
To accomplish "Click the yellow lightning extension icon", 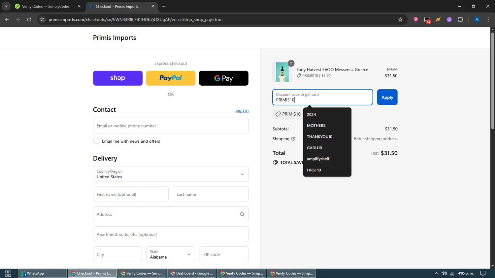I will [x=438, y=19].
